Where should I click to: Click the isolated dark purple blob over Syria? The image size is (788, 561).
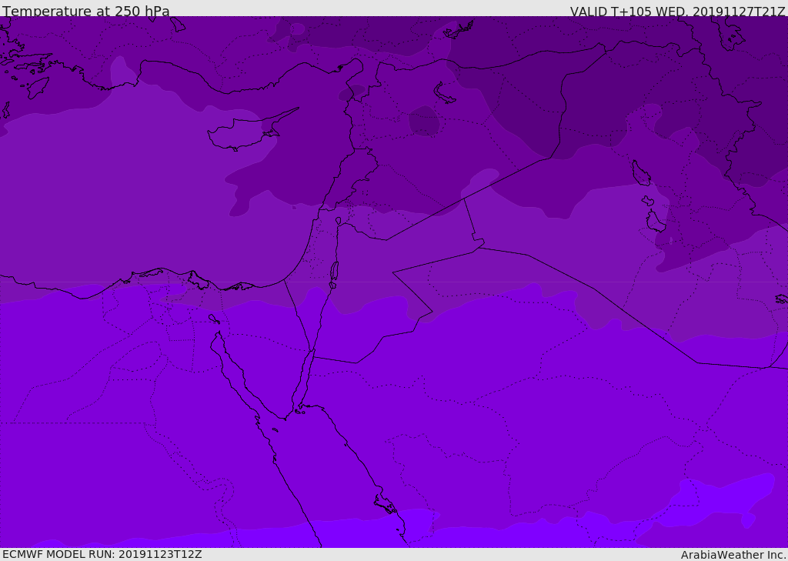click(424, 122)
